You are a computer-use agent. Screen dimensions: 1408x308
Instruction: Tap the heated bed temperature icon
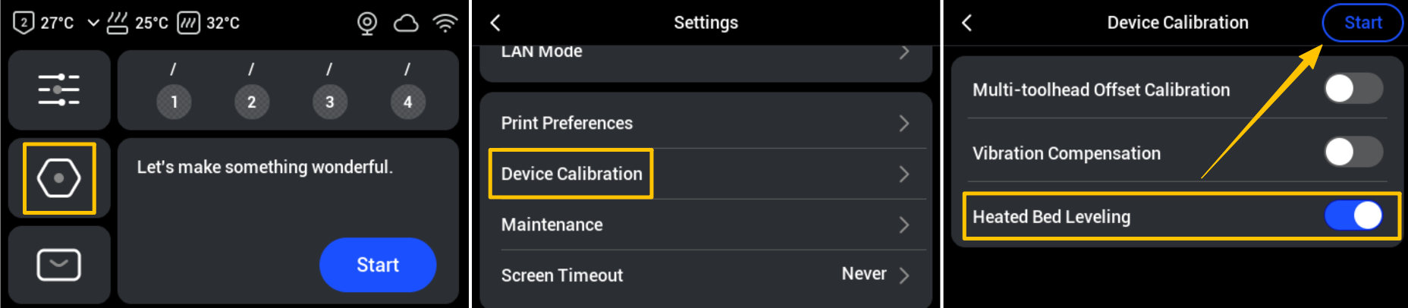pyautogui.click(x=118, y=23)
